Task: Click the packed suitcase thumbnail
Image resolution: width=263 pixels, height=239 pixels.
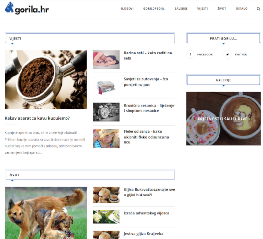Action: coord(106,86)
